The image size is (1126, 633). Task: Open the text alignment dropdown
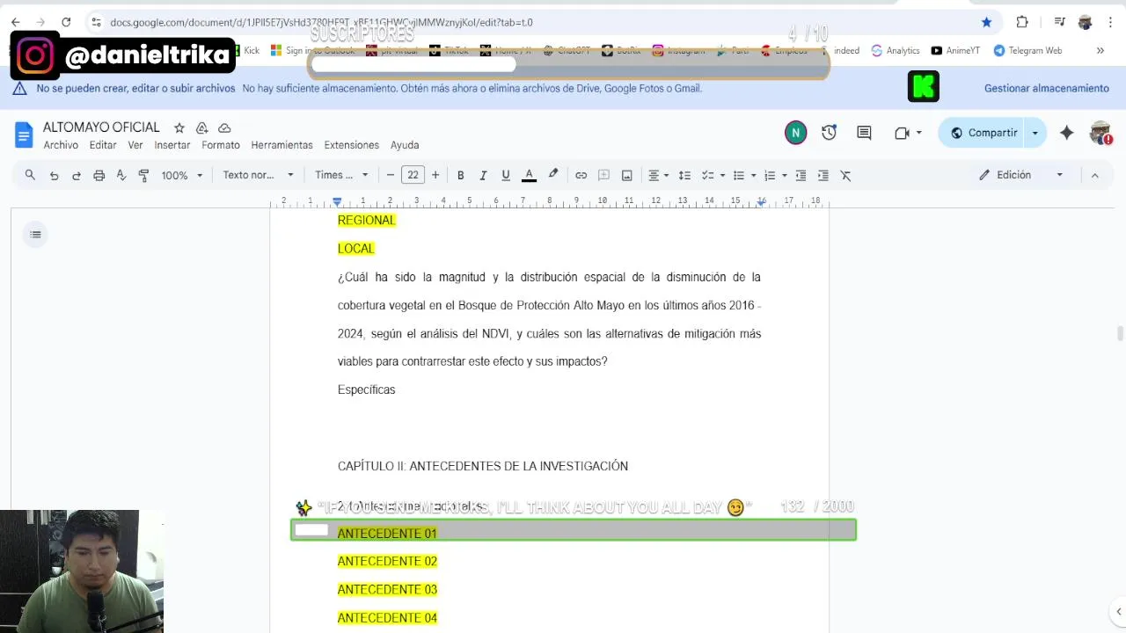(659, 175)
